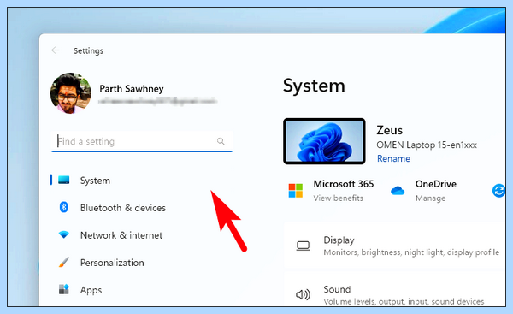
Task: Click the Windows Update sync icon
Action: pos(498,191)
